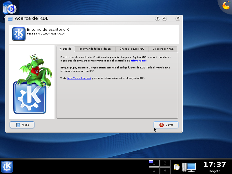
Task: Click the folder icon in the window title bar
Action: tap(10, 19)
